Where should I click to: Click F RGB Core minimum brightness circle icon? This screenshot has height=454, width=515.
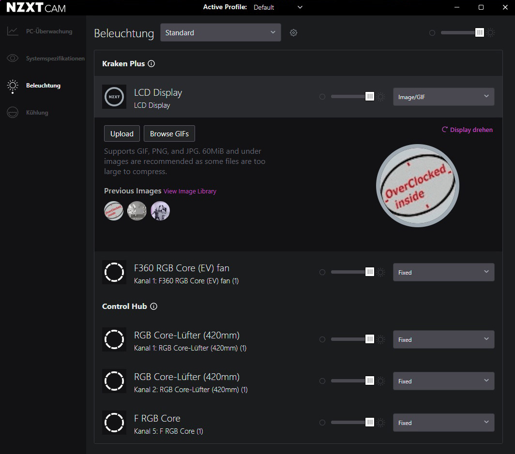click(x=322, y=423)
